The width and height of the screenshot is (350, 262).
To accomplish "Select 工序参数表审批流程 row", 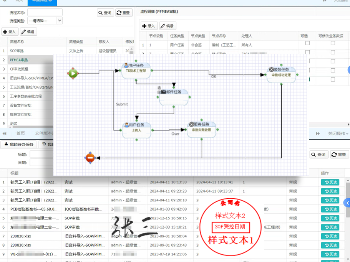I will click(x=27, y=96).
